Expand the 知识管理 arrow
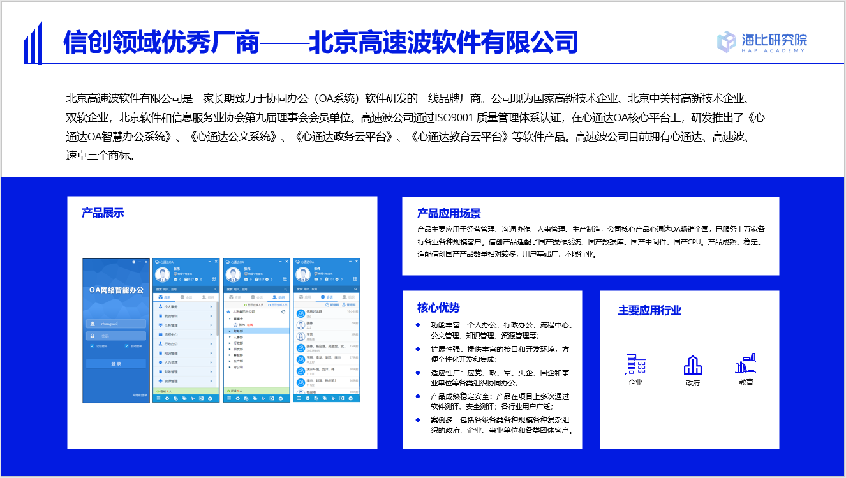Image resolution: width=846 pixels, height=478 pixels. (211, 353)
